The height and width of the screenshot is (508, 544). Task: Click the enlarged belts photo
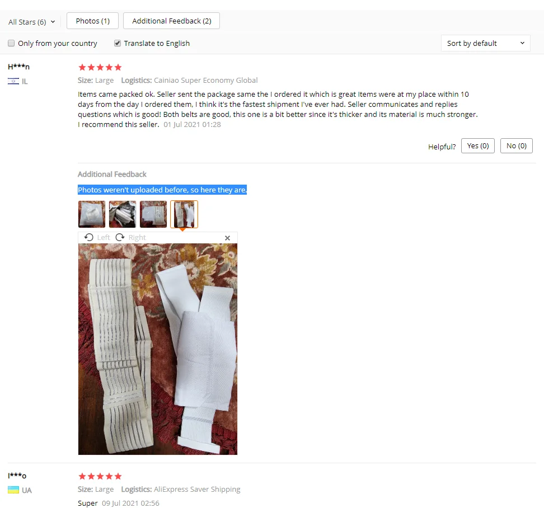coord(158,349)
